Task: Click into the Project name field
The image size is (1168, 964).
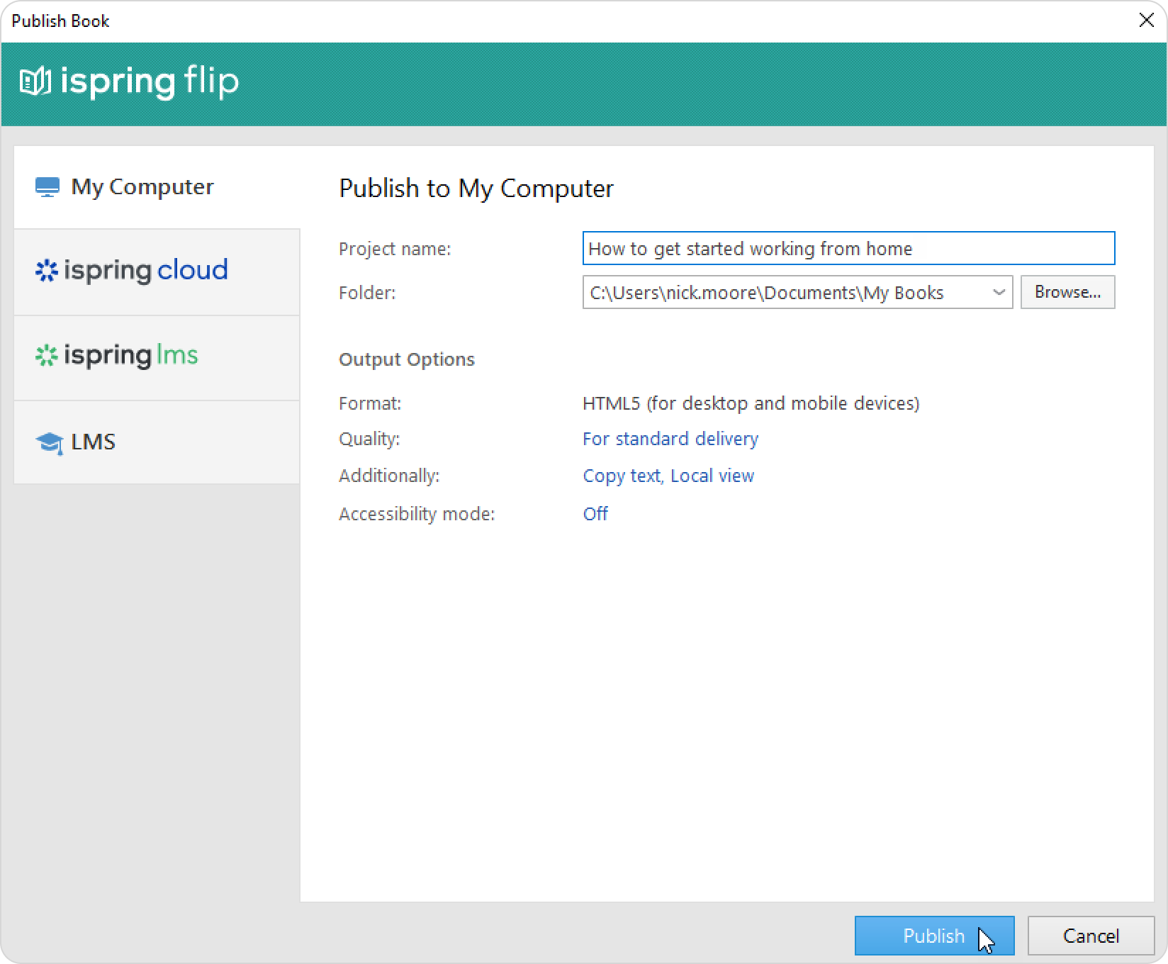Action: [x=848, y=249]
